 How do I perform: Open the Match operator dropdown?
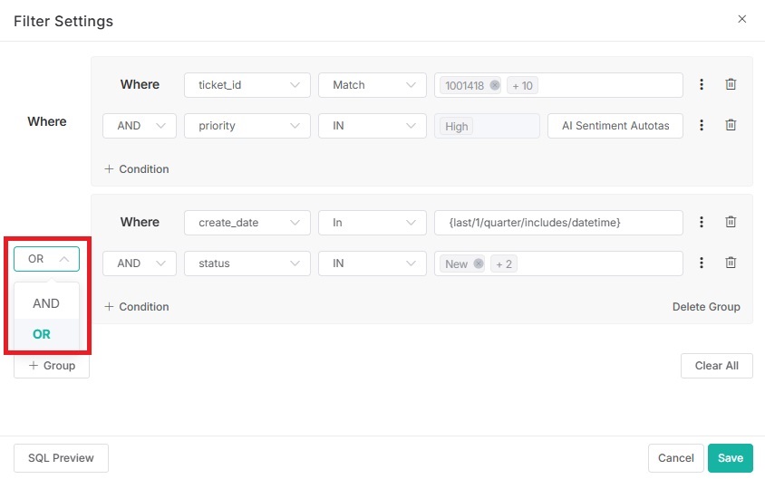tap(372, 84)
